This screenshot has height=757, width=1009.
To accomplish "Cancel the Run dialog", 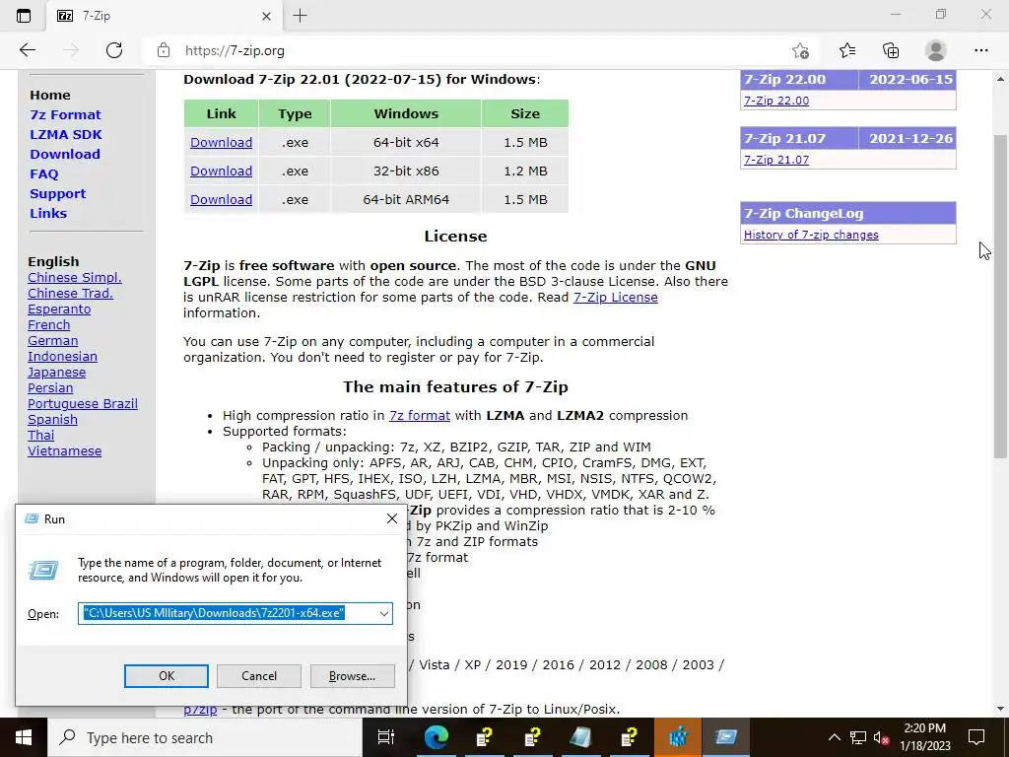I will click(x=259, y=676).
